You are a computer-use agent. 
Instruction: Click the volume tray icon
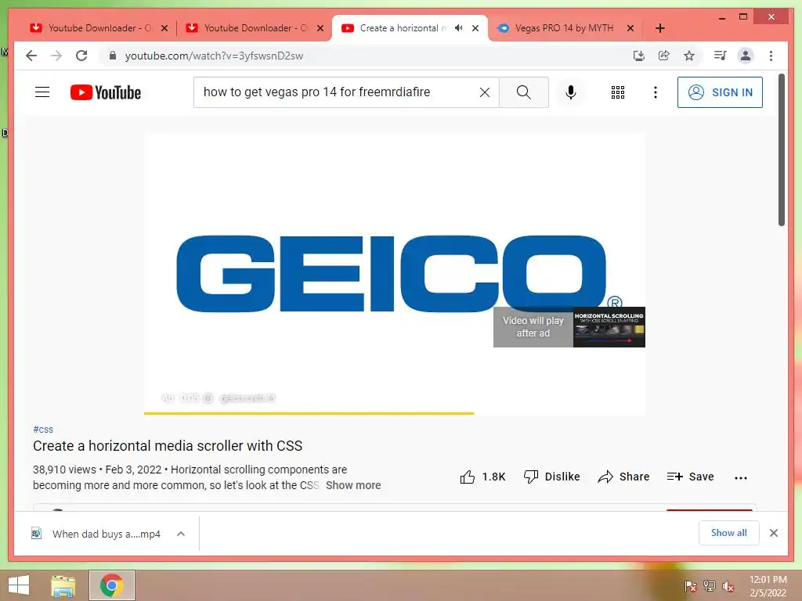coord(728,586)
